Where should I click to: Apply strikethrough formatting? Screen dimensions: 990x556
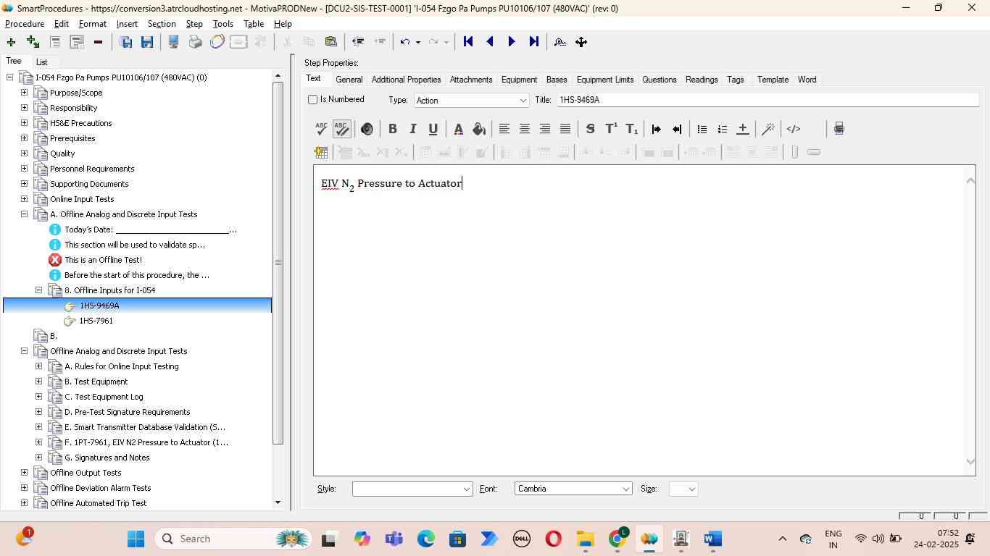590,129
